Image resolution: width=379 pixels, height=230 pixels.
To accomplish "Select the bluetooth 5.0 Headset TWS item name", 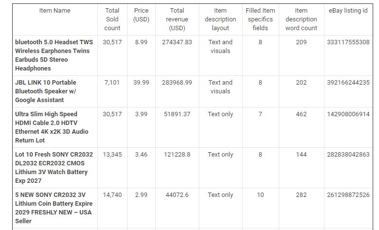I will (x=54, y=55).
